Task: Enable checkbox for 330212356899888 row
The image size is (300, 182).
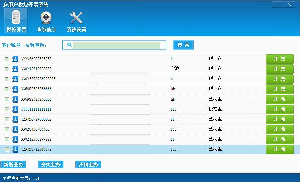Action: 7,139
